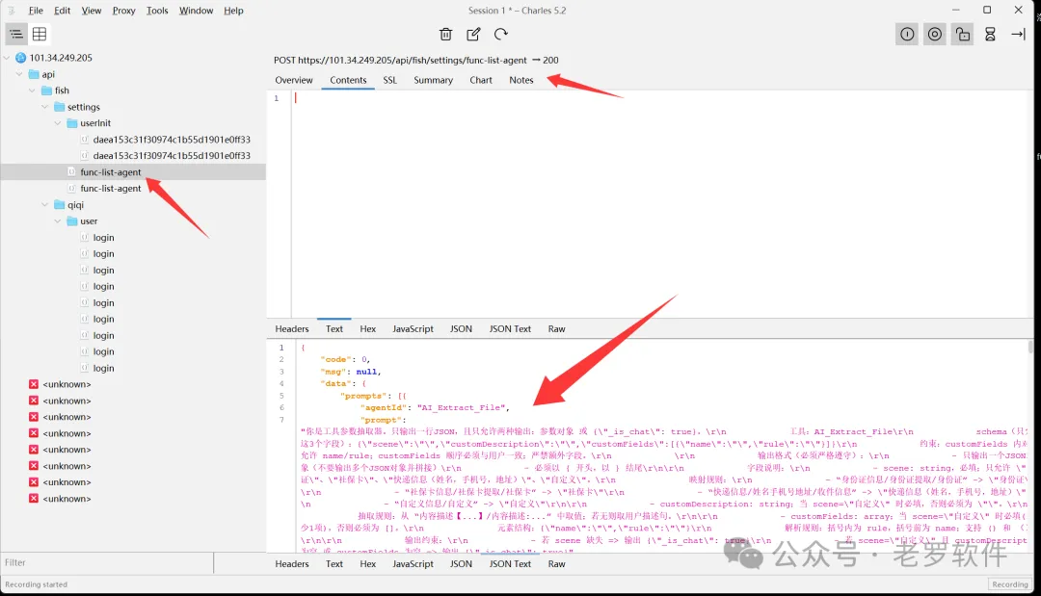Open the SSL tab

389,80
